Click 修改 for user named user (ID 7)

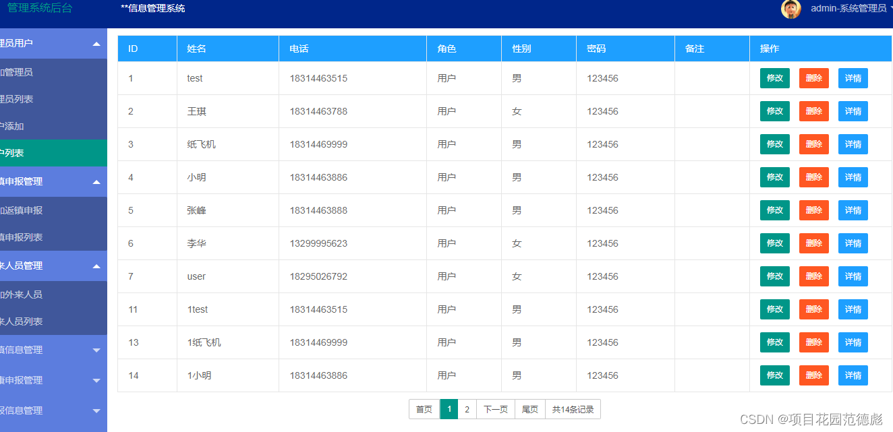click(775, 276)
